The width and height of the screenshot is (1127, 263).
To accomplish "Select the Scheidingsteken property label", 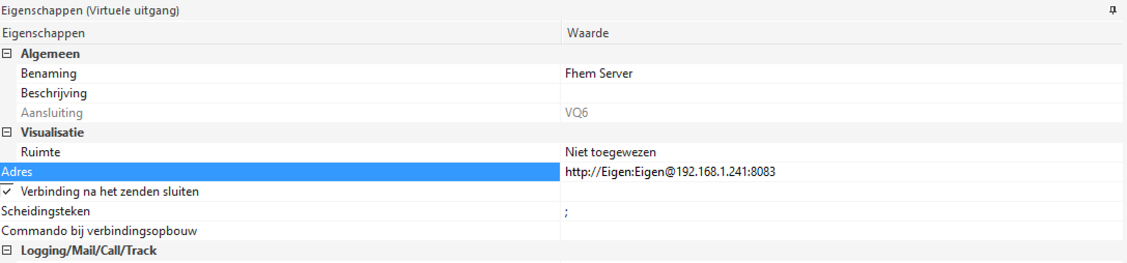I will [x=46, y=211].
